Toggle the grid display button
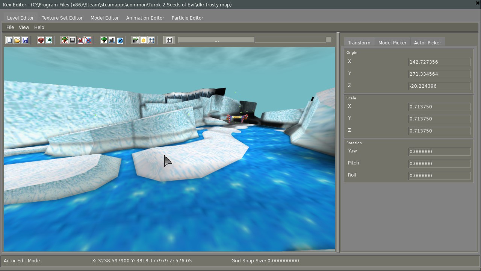This screenshot has width=481, height=271. [169, 40]
